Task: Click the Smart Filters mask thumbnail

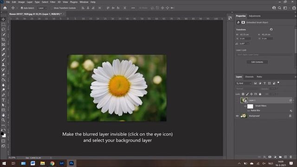Action: [x=250, y=106]
